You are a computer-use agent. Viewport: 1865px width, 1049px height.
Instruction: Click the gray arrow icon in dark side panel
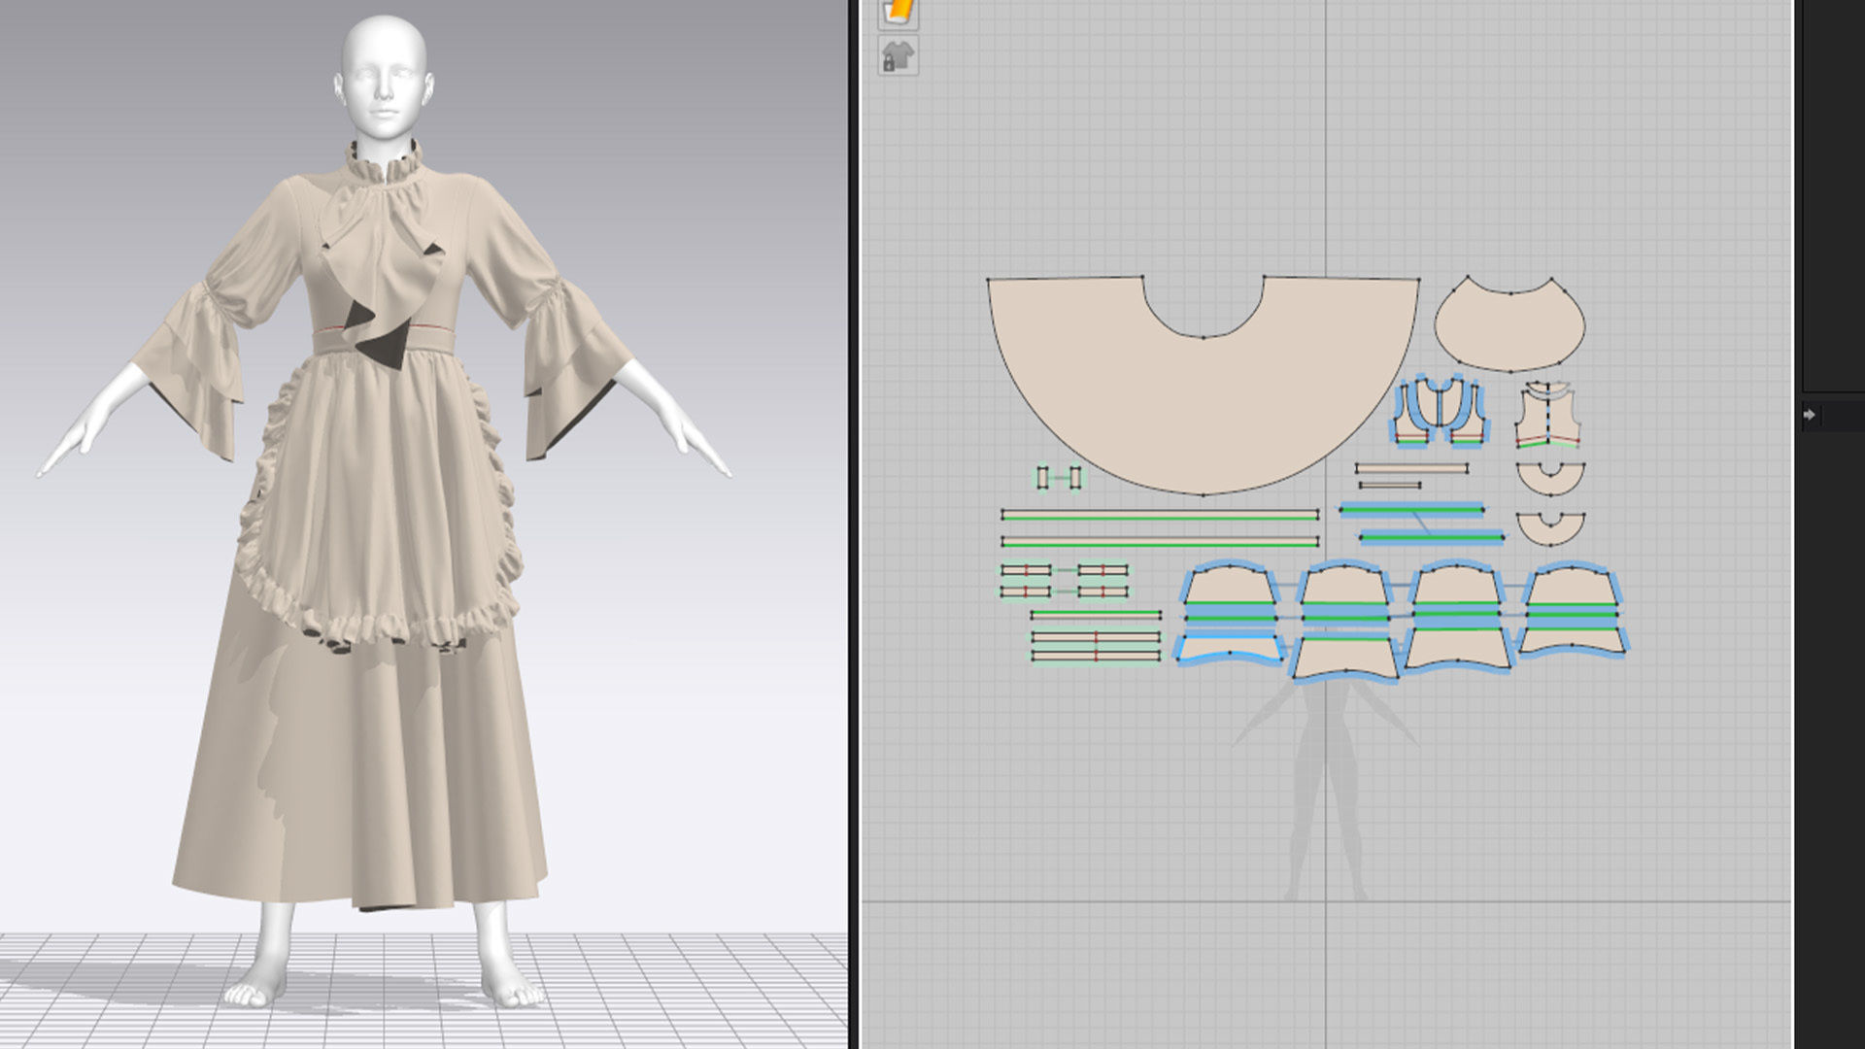1809,415
